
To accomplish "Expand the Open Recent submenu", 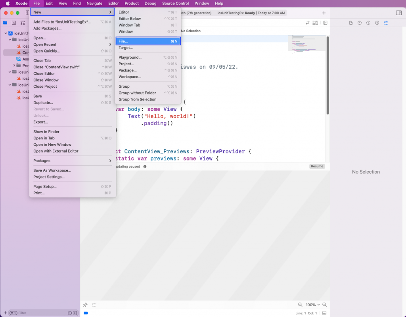I will coord(72,44).
